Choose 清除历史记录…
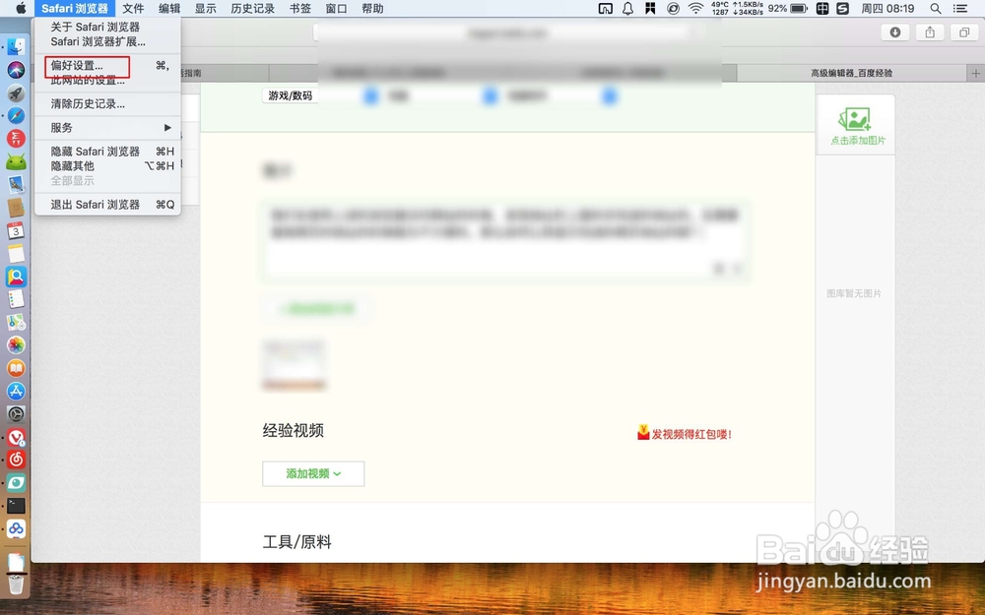This screenshot has height=615, width=985. coord(107,103)
